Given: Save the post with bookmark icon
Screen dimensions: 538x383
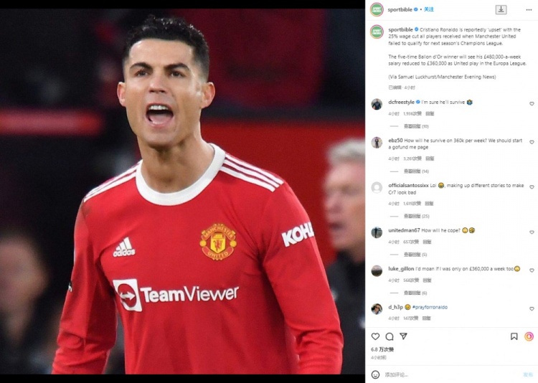Looking at the screenshot, I should coord(514,336).
